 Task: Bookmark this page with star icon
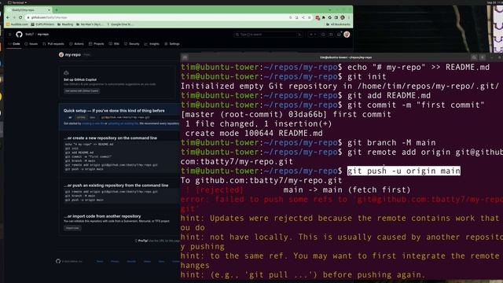[x=309, y=17]
